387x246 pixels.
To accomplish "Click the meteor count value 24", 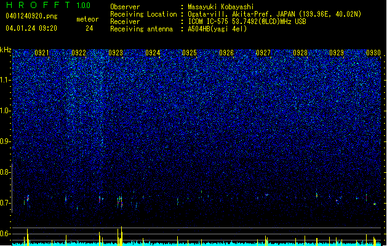I will pyautogui.click(x=89, y=28).
